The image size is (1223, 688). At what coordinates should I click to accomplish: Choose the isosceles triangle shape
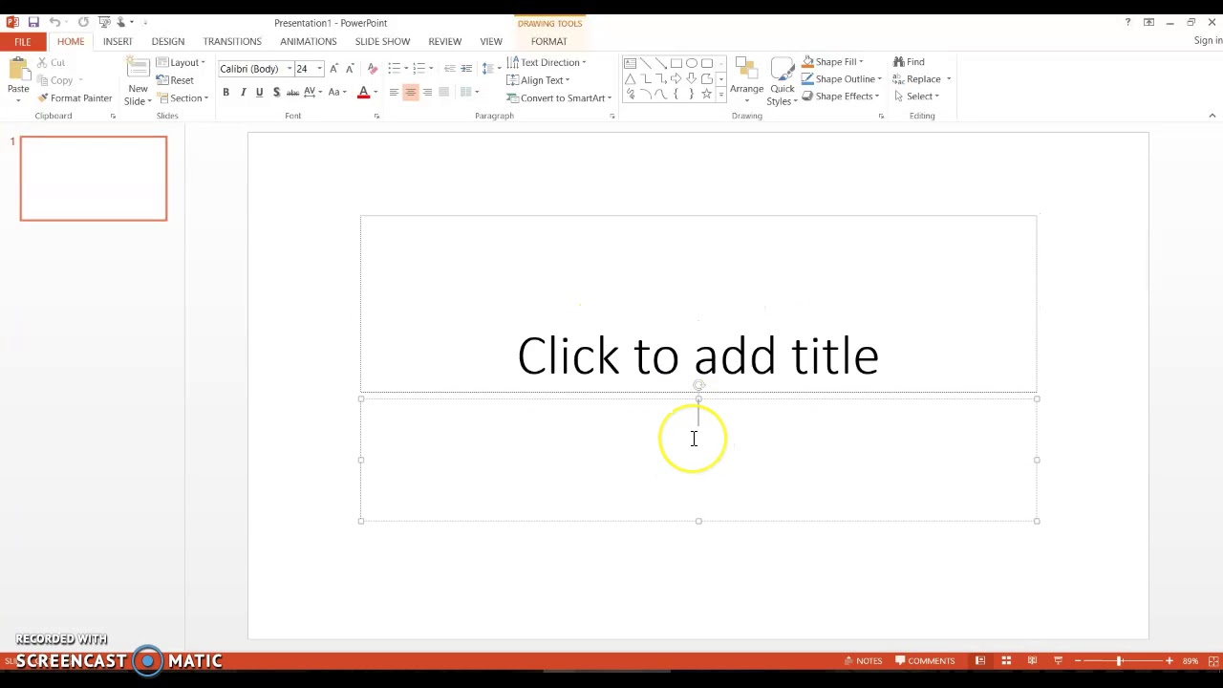pos(630,78)
